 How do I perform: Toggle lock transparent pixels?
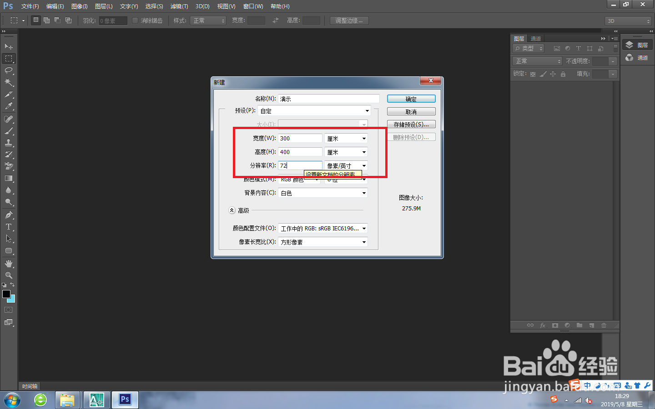pos(533,74)
